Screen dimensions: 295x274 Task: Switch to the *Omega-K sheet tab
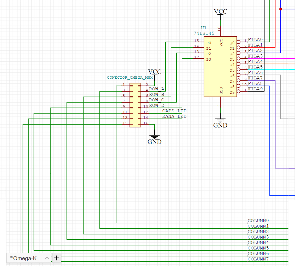click(x=26, y=258)
